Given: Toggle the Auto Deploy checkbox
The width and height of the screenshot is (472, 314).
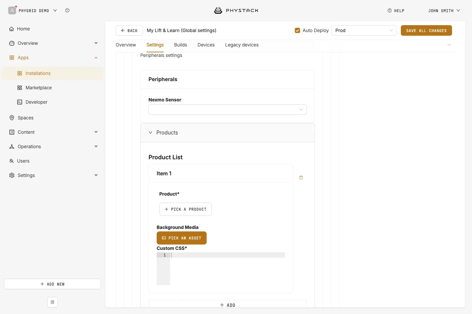Looking at the screenshot, I should pyautogui.click(x=297, y=30).
